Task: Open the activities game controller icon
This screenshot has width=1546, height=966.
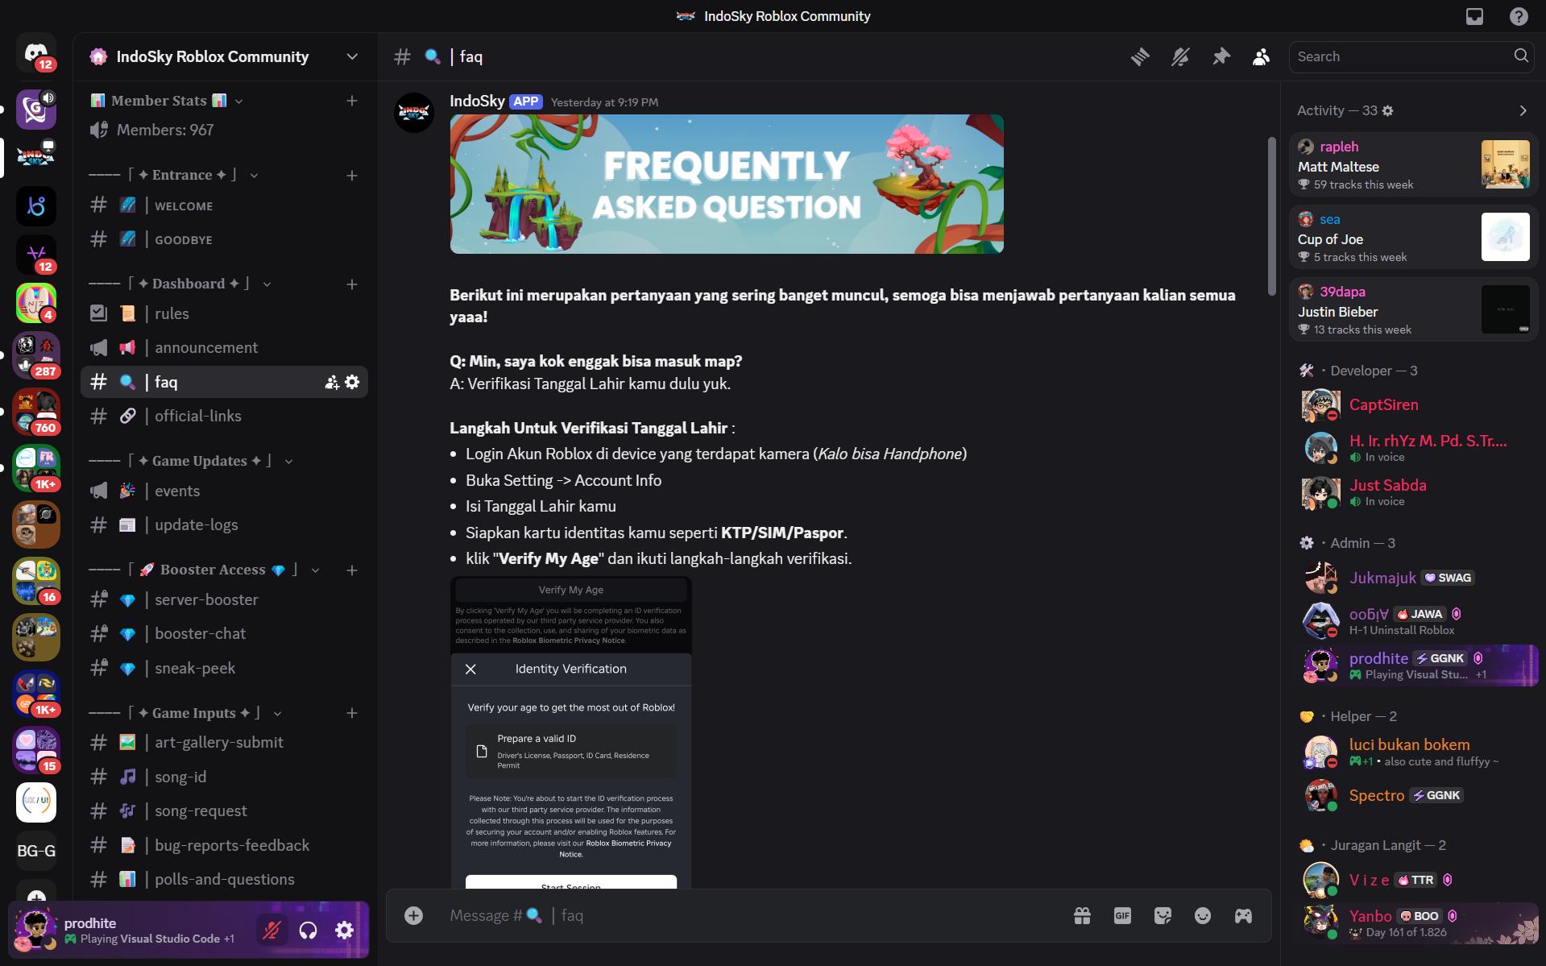Action: pyautogui.click(x=1243, y=915)
